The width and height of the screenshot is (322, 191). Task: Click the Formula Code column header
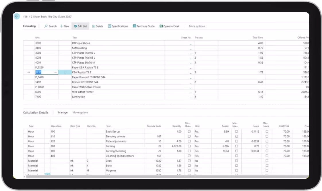(x=154, y=126)
